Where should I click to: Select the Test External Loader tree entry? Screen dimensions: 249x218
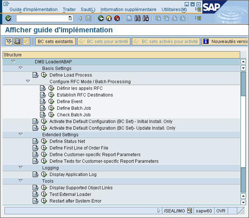pyautogui.click(x=70, y=194)
